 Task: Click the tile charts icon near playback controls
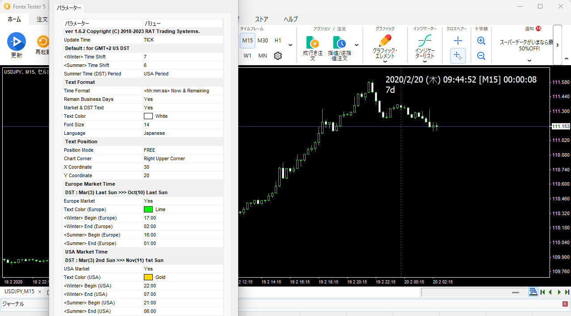pyautogui.click(x=533, y=291)
